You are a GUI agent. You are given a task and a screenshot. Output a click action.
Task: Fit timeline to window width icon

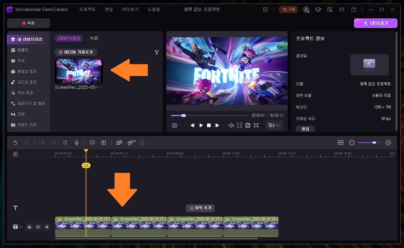tap(341, 143)
